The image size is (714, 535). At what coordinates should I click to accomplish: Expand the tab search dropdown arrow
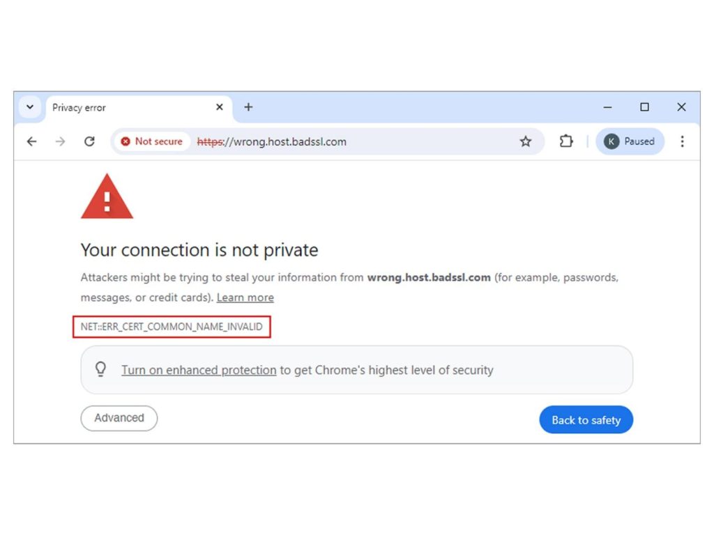(x=30, y=107)
